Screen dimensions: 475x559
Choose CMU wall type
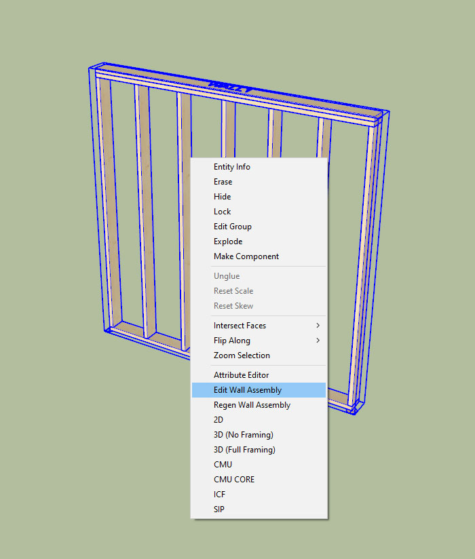pyautogui.click(x=223, y=465)
